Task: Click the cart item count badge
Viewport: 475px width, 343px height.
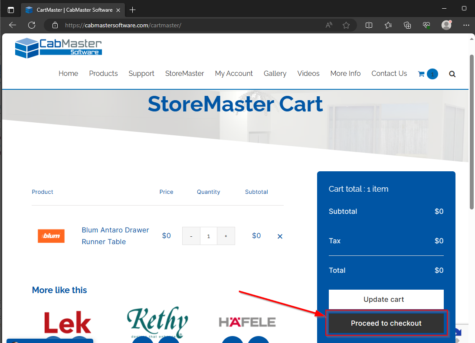Action: click(x=432, y=74)
